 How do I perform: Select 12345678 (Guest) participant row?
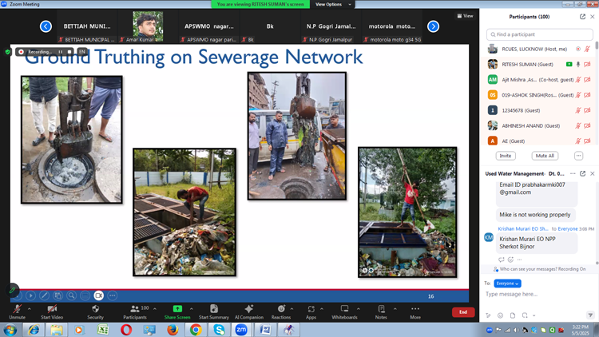[539, 110]
